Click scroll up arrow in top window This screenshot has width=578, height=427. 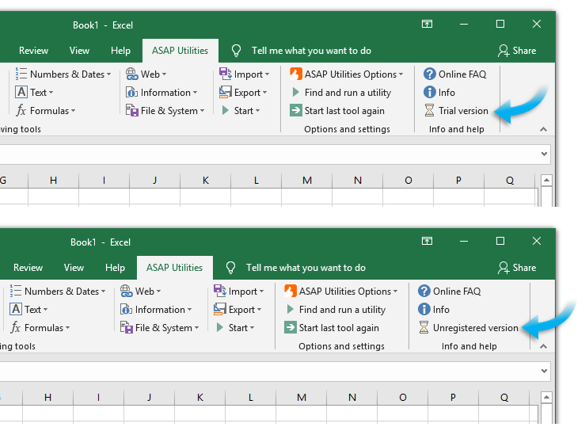pyautogui.click(x=546, y=181)
